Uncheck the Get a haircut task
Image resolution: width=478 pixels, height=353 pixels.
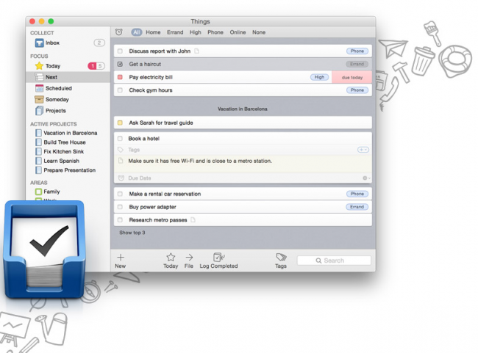120,64
